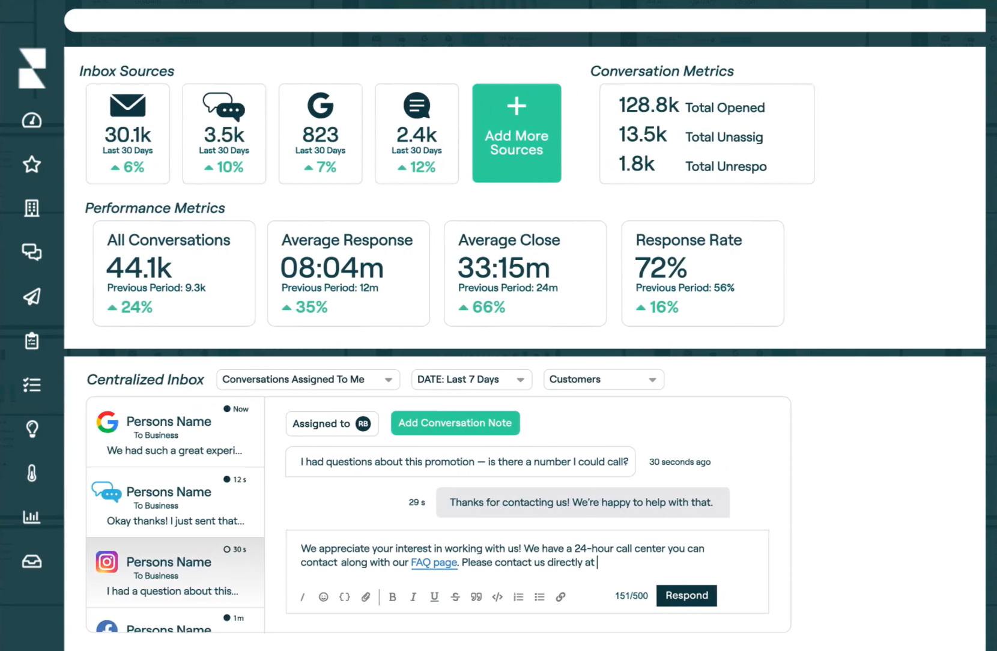This screenshot has width=997, height=651.
Task: Insert a numbered list in the editor
Action: tap(518, 597)
